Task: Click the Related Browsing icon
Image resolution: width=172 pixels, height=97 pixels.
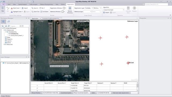Action: pos(70,8)
